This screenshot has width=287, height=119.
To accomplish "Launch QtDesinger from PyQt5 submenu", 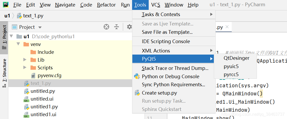I will tap(236, 58).
